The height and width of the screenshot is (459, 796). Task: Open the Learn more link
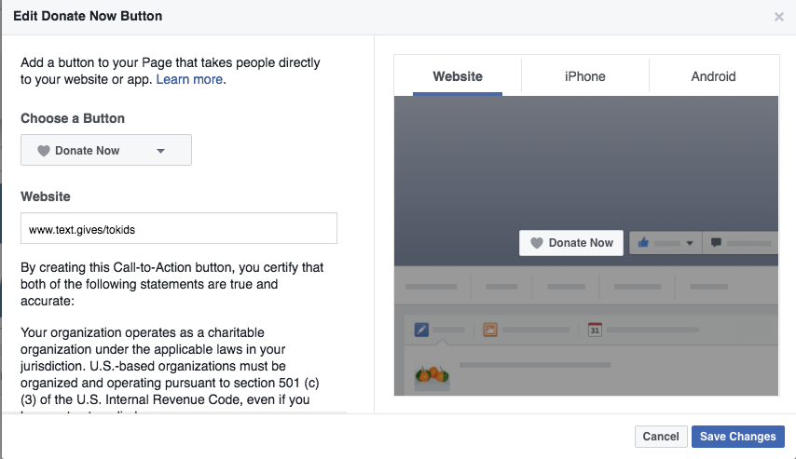click(x=189, y=79)
